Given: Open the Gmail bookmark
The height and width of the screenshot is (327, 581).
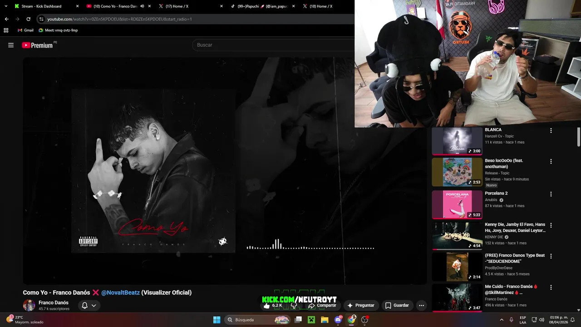Looking at the screenshot, I should 25,30.
